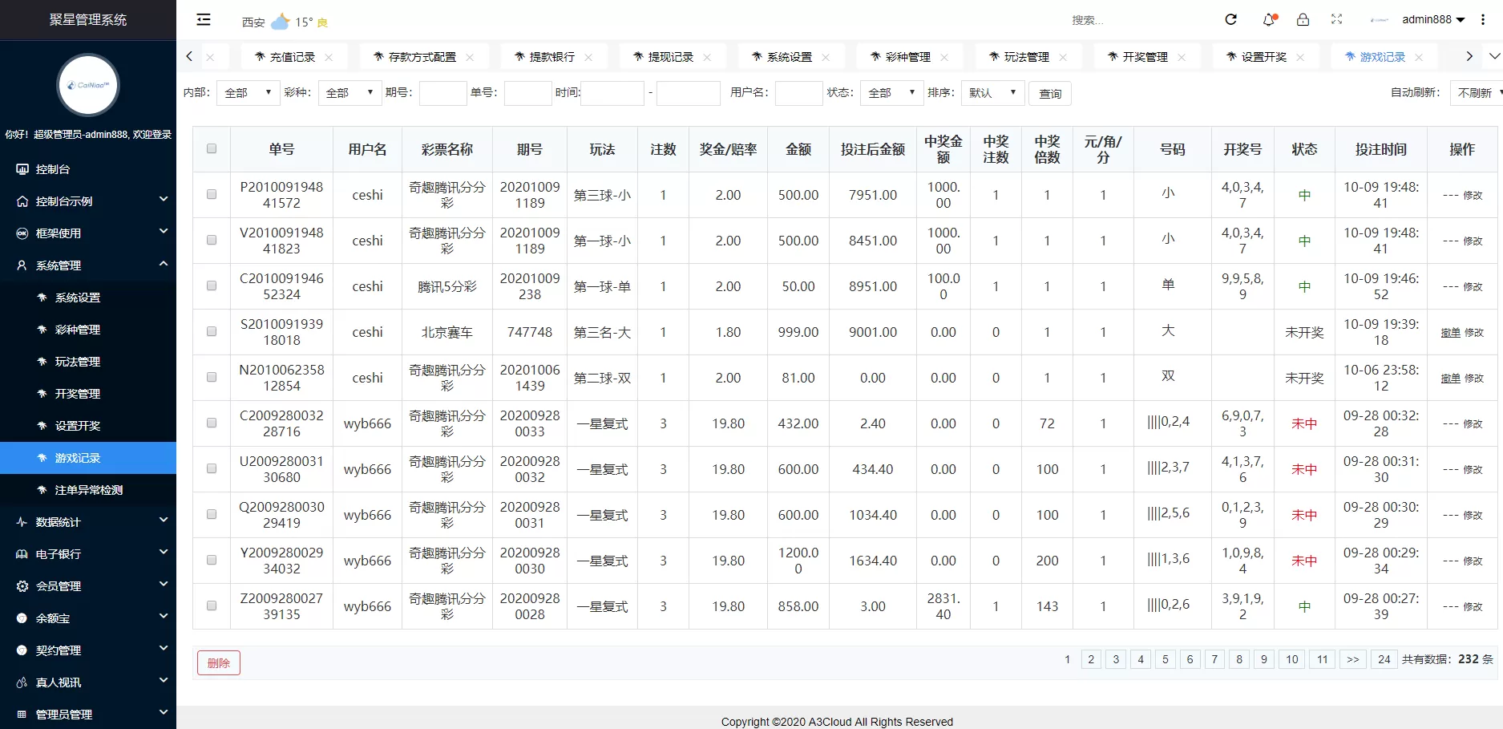Screen dimensions: 1503x729
Task: Switch to the 提款银行 tab
Action: pyautogui.click(x=552, y=56)
